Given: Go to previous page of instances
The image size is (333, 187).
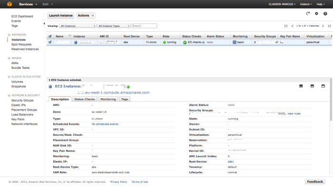Looking at the screenshot, I should pyautogui.click(x=292, y=26).
